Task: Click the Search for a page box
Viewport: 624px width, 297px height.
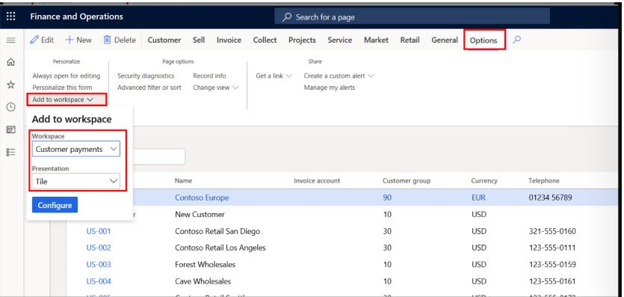Action: point(412,17)
